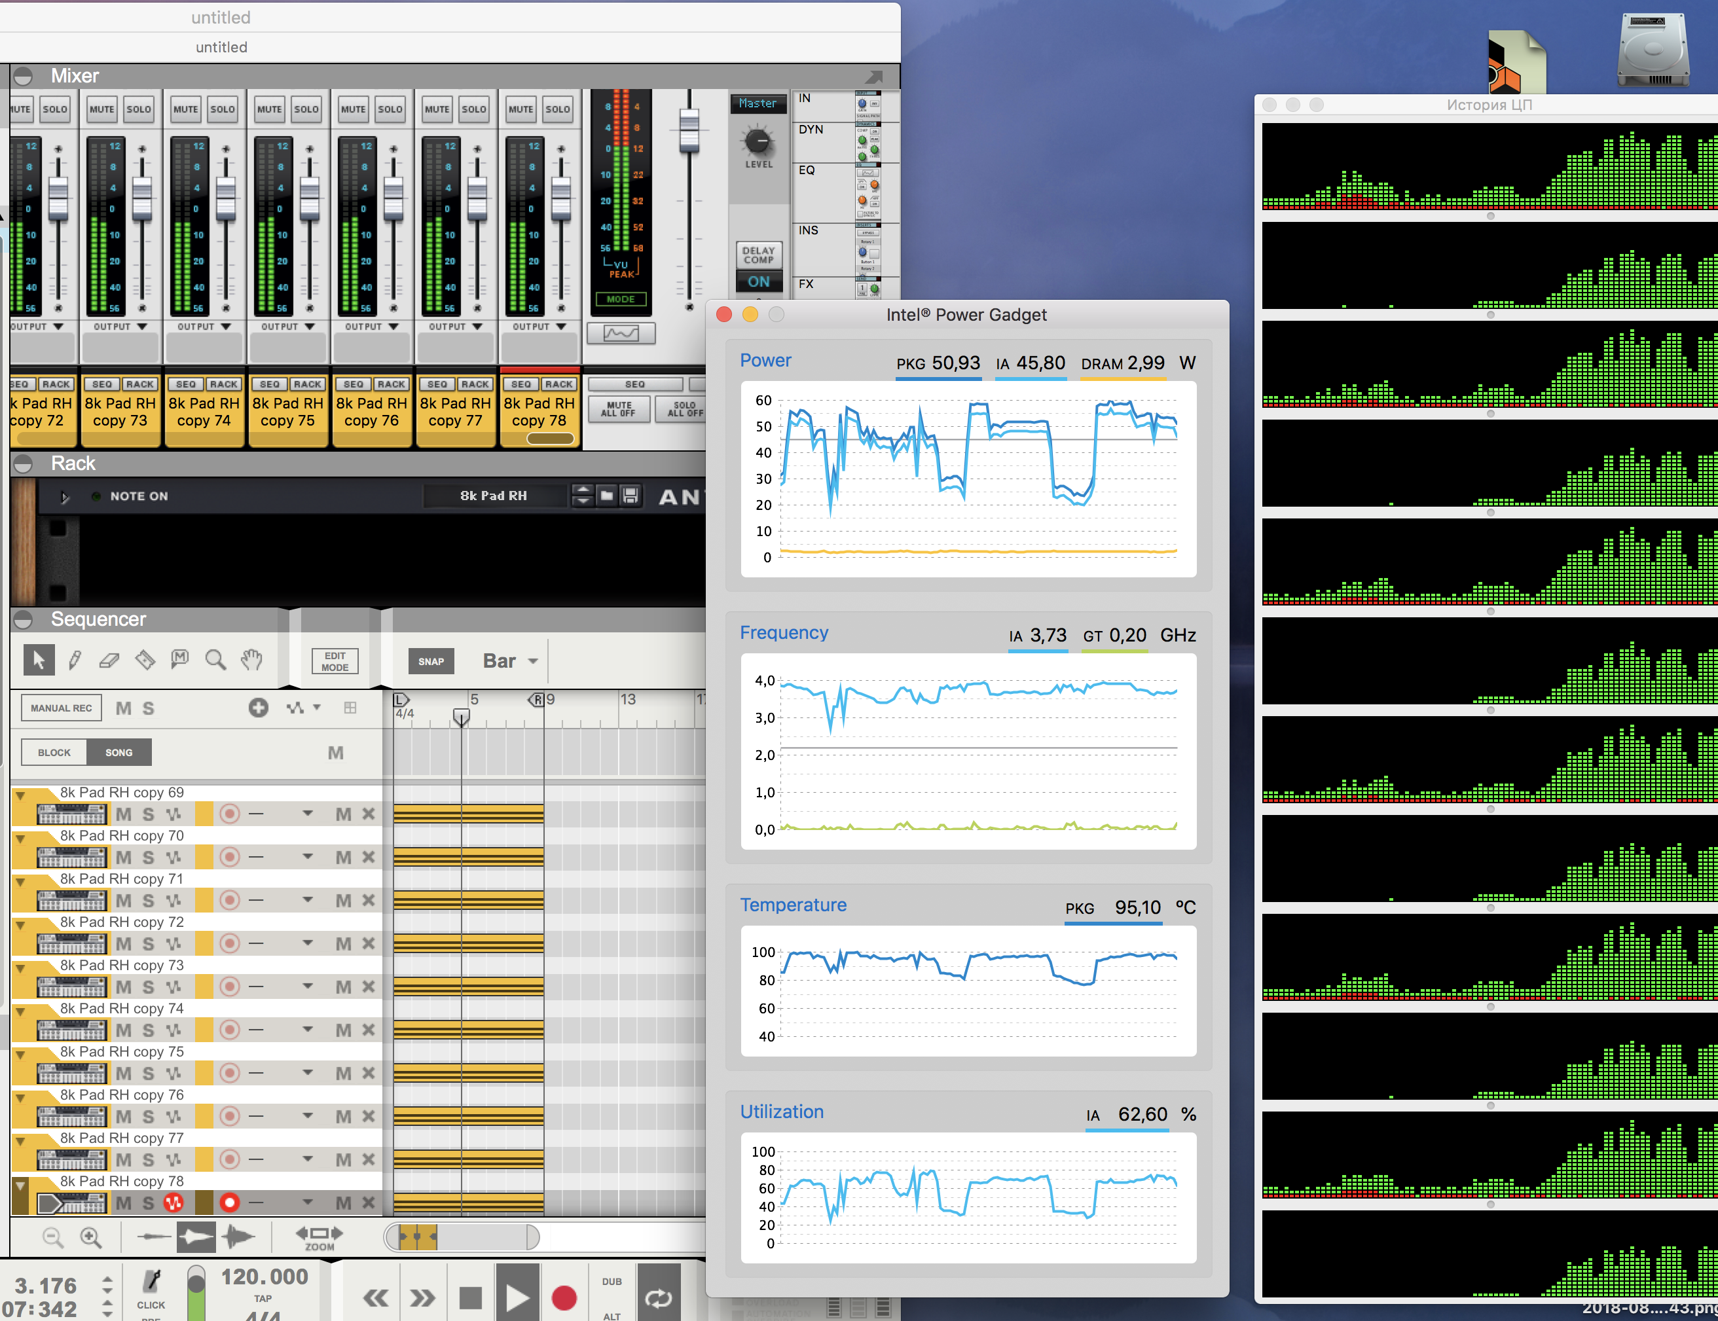Collapse the 8k Pad RH copy 69 track
This screenshot has width=1718, height=1321.
[x=20, y=795]
